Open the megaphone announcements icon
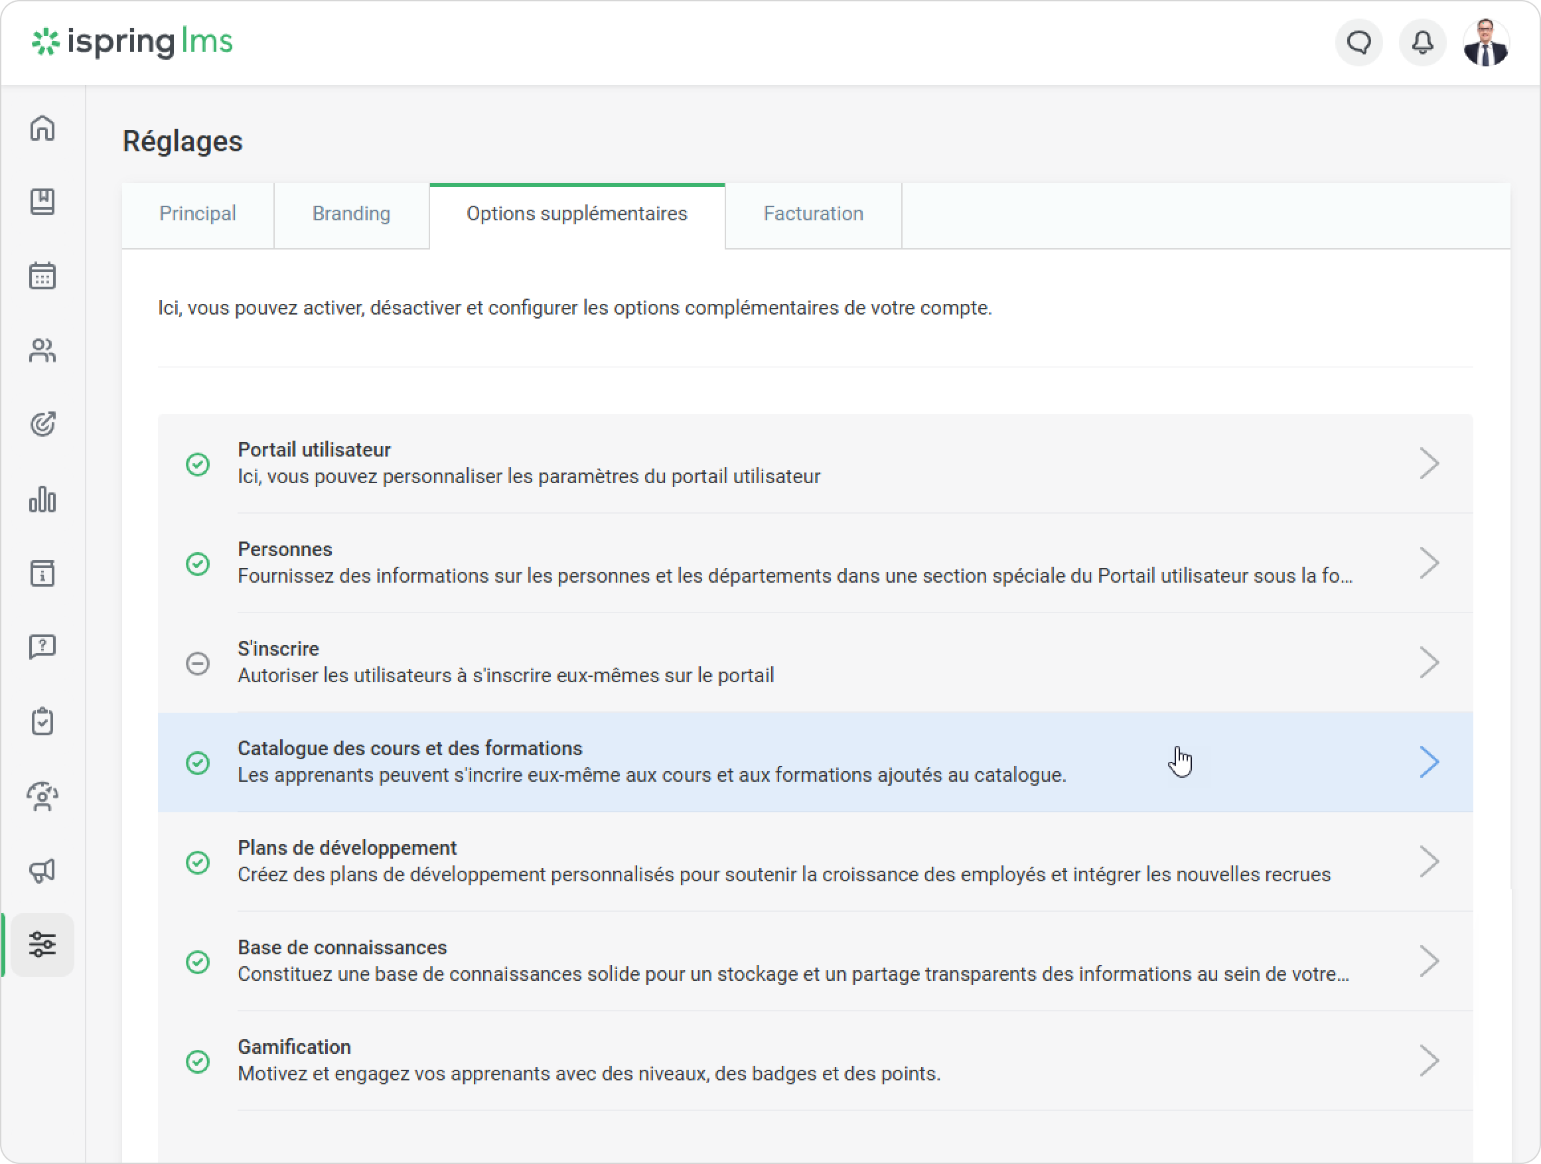 click(x=42, y=871)
